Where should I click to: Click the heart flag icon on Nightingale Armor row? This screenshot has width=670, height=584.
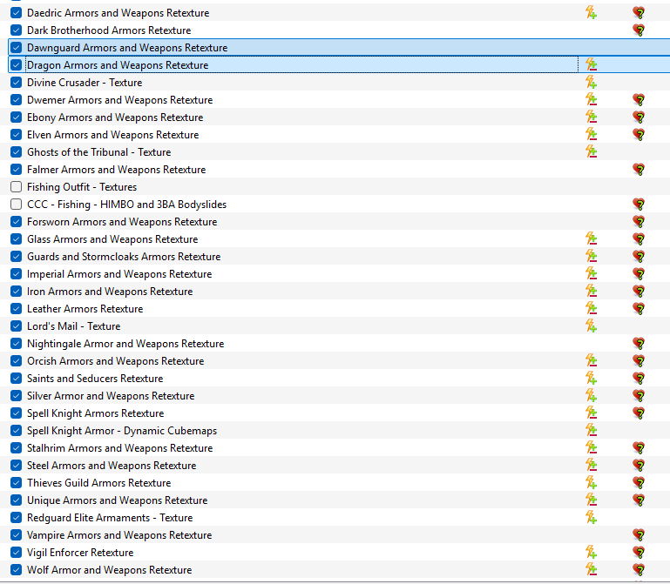click(x=639, y=344)
